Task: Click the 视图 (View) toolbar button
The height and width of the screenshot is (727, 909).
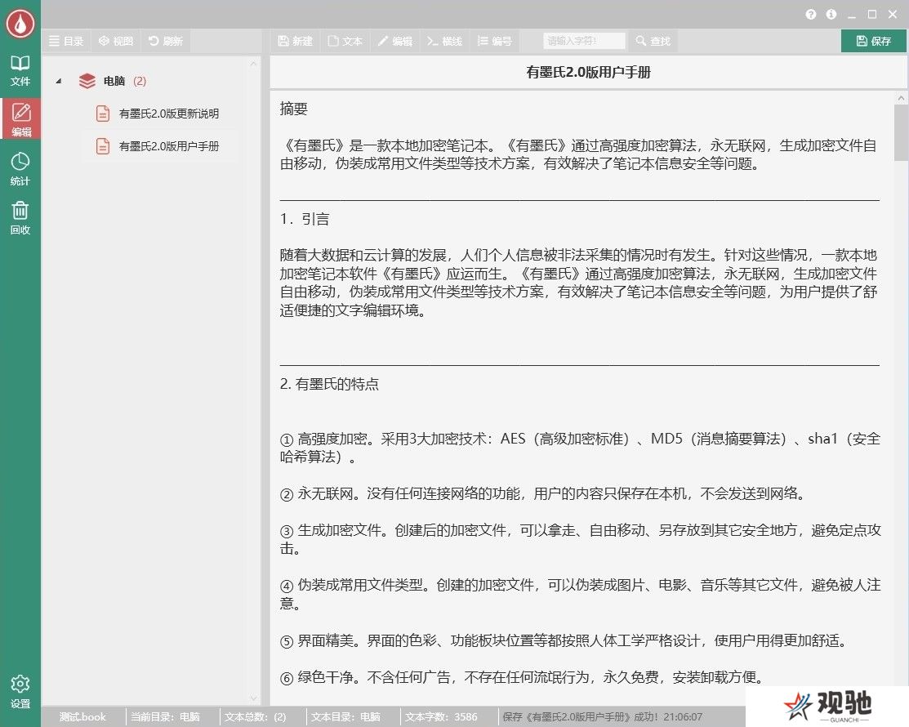Action: coord(116,41)
